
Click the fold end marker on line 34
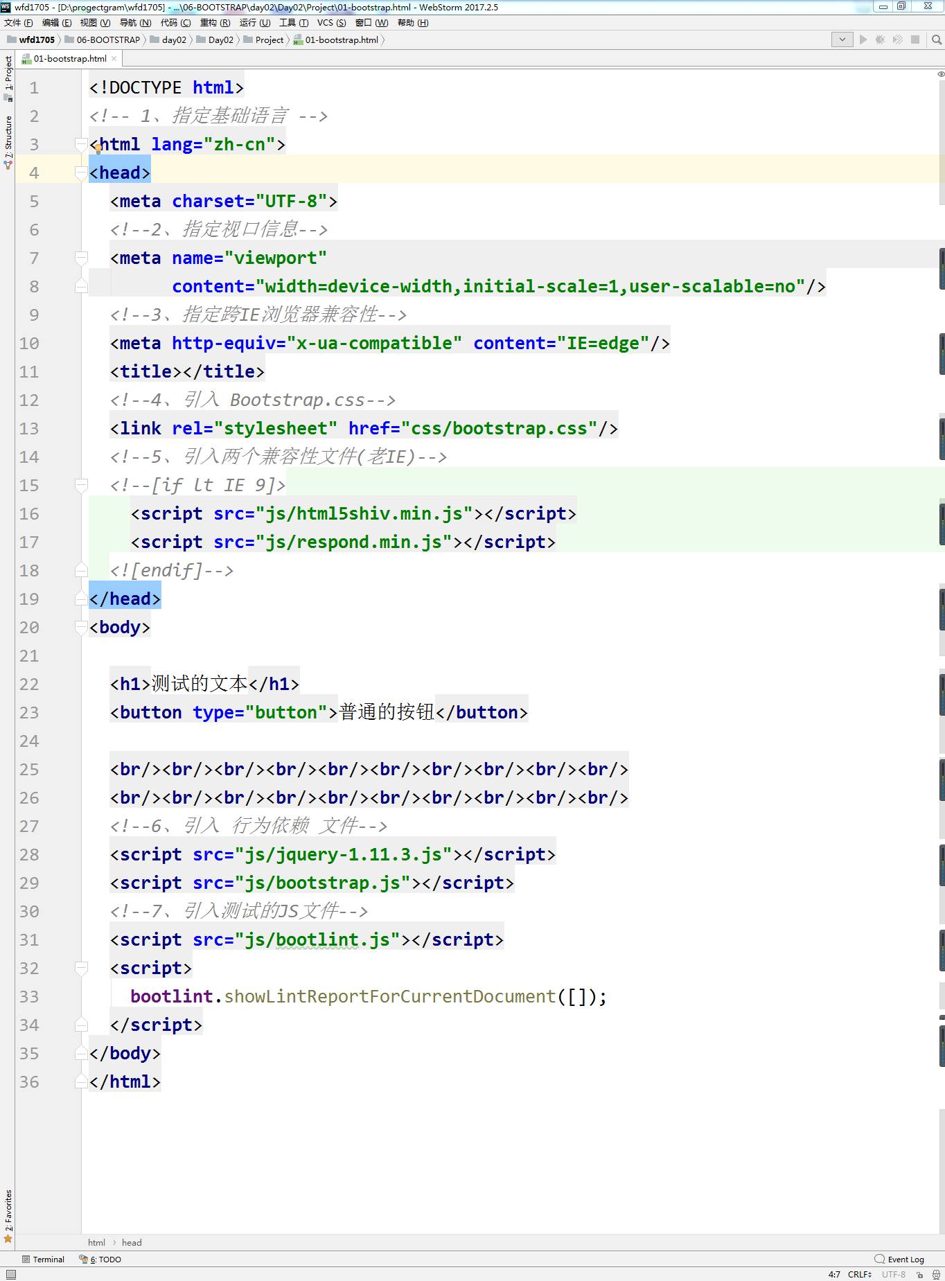pos(81,1025)
